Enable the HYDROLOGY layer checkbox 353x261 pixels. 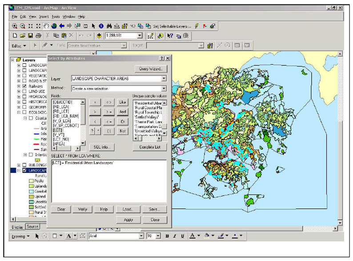pyautogui.click(x=24, y=97)
